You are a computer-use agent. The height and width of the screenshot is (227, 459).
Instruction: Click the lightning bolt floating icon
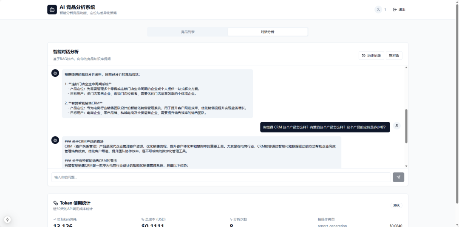(8, 219)
